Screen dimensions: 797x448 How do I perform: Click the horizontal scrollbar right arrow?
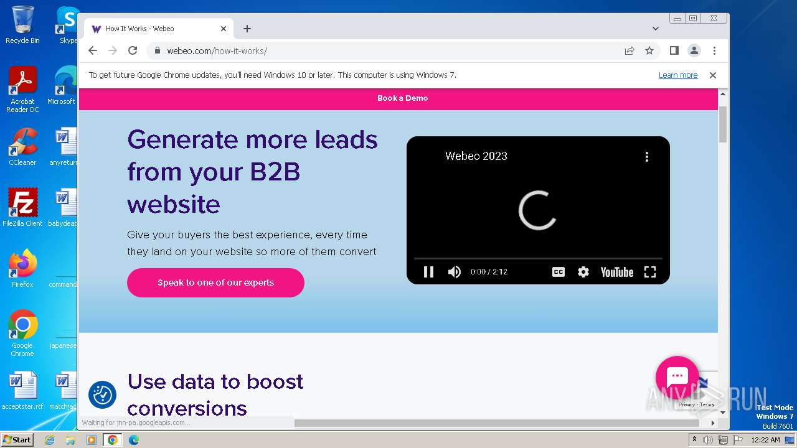713,423
